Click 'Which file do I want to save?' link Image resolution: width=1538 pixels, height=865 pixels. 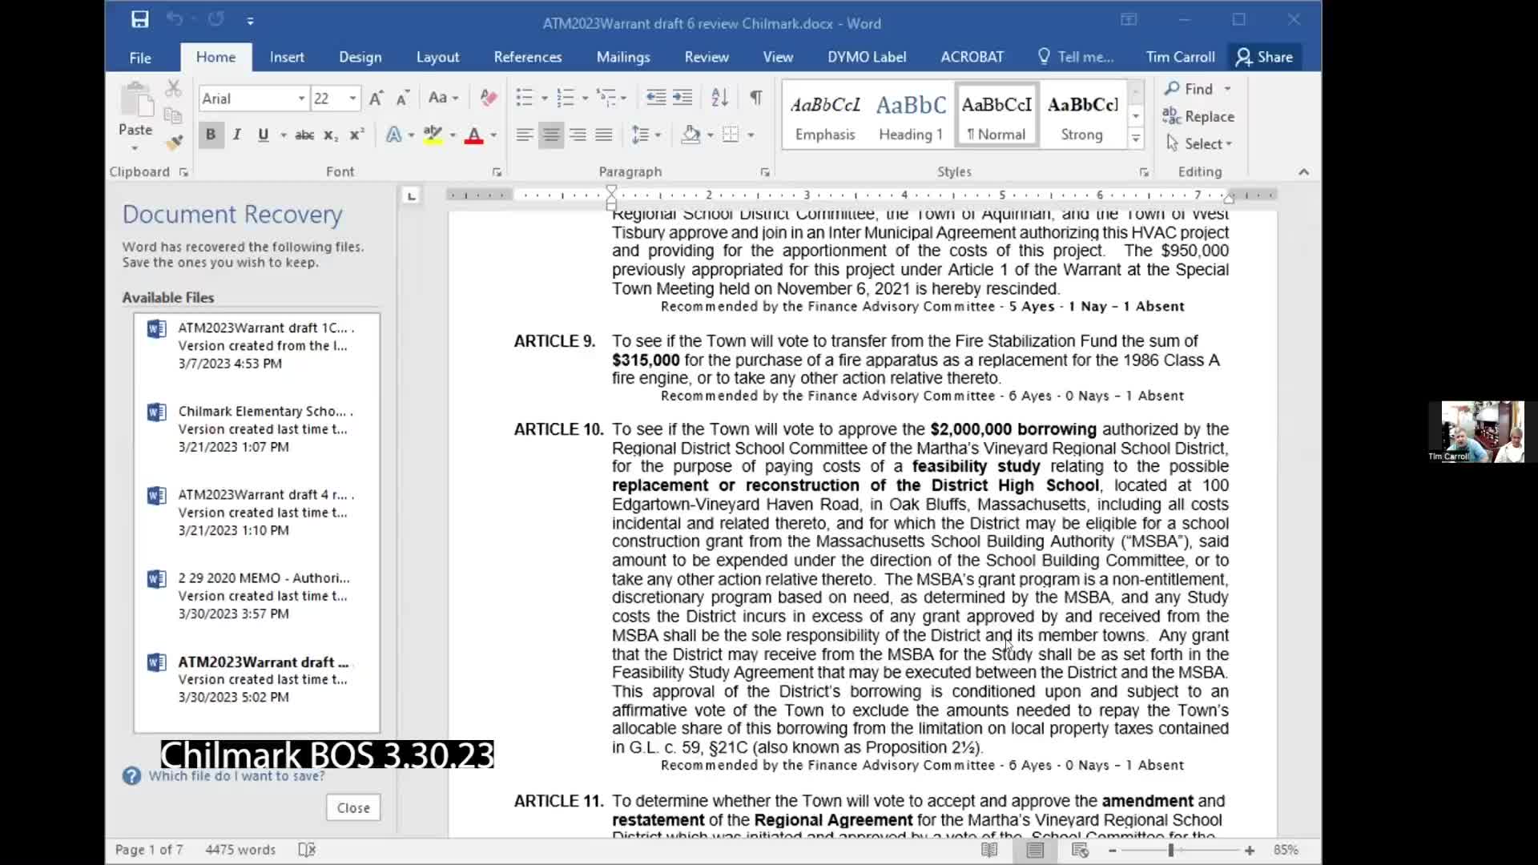pos(236,776)
